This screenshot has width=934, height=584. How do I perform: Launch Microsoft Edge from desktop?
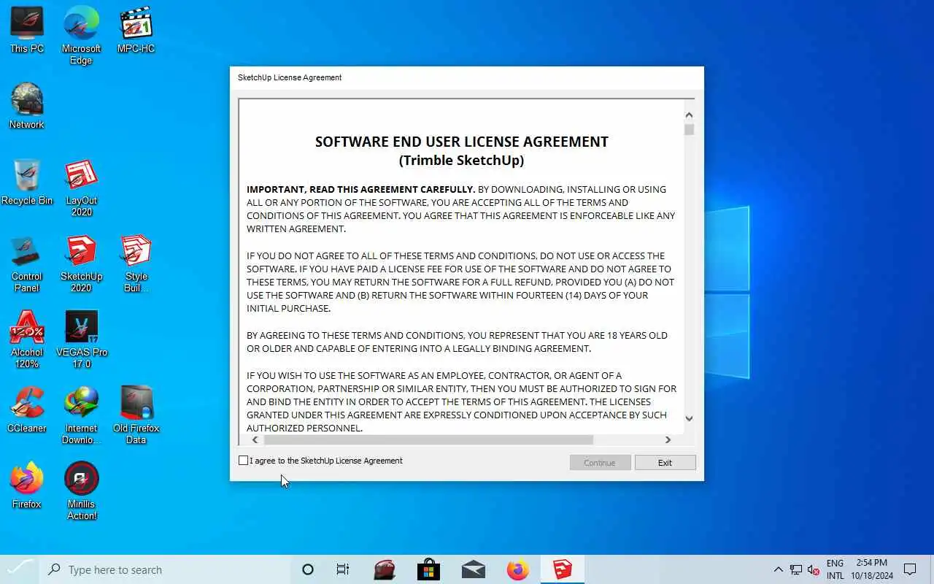[x=81, y=36]
